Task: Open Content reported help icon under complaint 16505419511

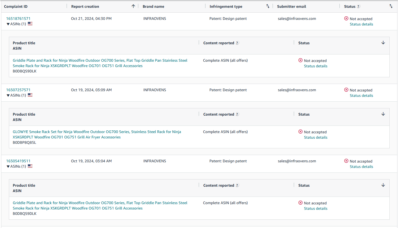Action: pyautogui.click(x=237, y=185)
